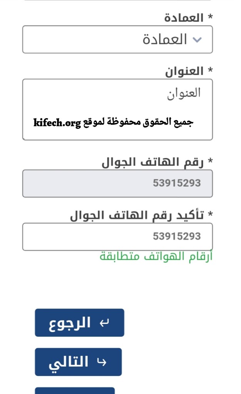Image resolution: width=241 pixels, height=394 pixels.
Task: Go to next step with التالي button
Action: (x=78, y=362)
